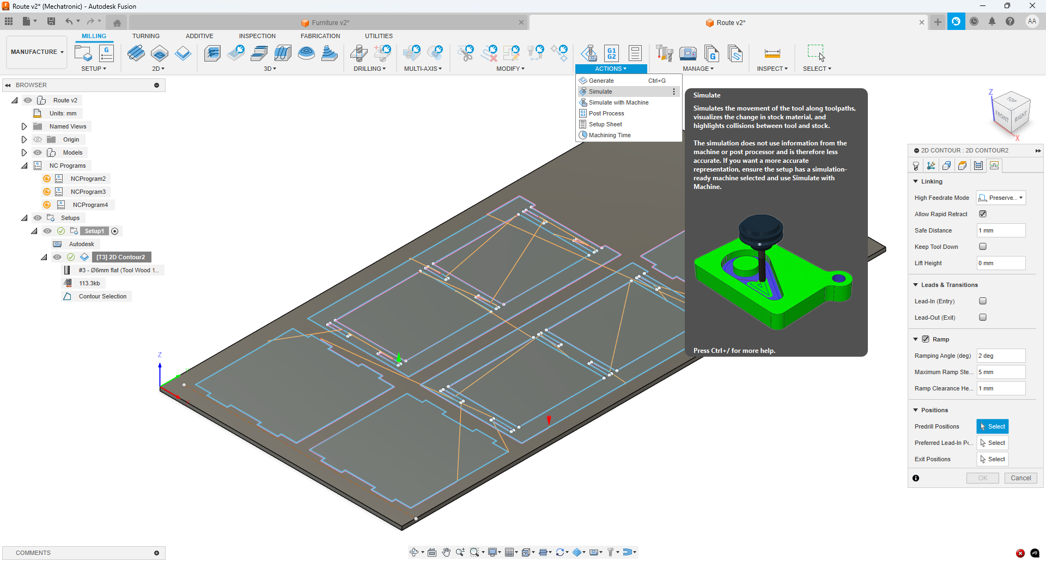This screenshot has height=562, width=1046.
Task: Select NCProgram3 in browser tree
Action: point(88,192)
